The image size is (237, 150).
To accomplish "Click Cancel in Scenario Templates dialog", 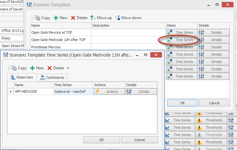I will pyautogui.click(x=214, y=103).
